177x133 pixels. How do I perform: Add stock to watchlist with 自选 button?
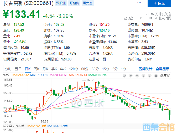pos(160,3)
